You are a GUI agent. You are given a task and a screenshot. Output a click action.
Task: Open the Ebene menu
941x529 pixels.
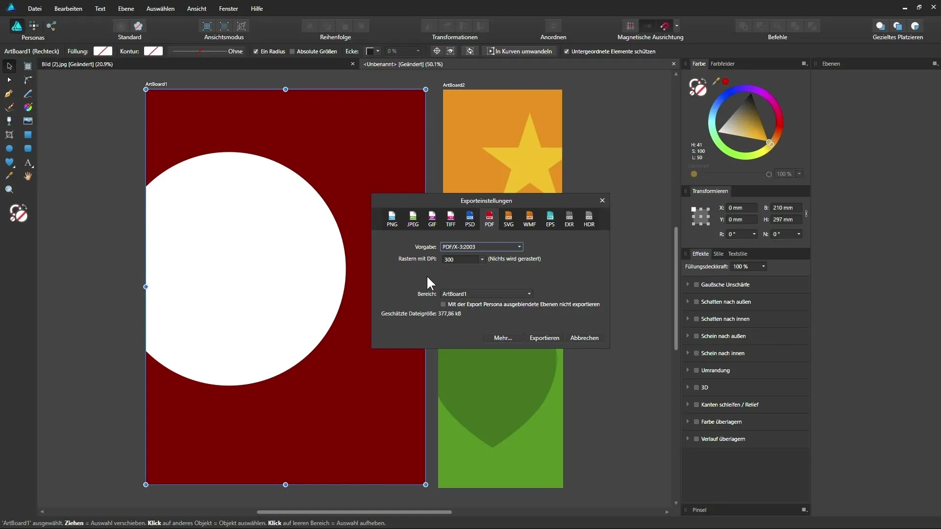[126, 9]
